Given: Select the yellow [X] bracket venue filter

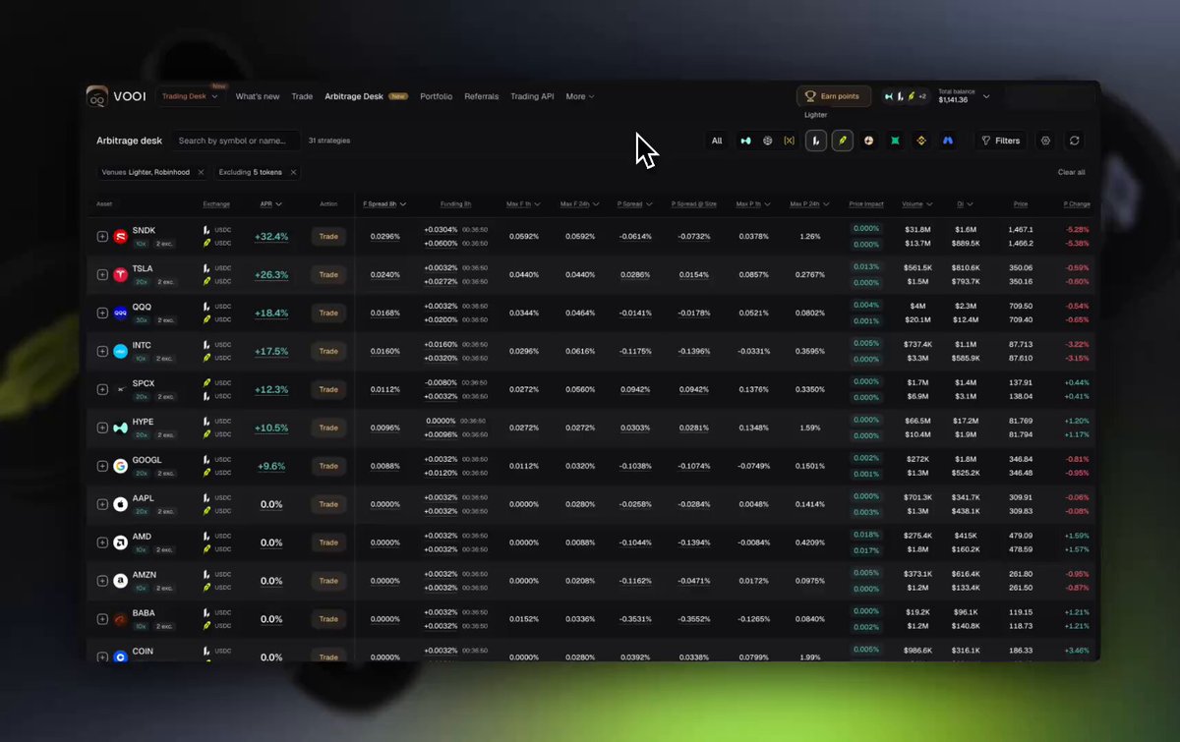Looking at the screenshot, I should 789,141.
